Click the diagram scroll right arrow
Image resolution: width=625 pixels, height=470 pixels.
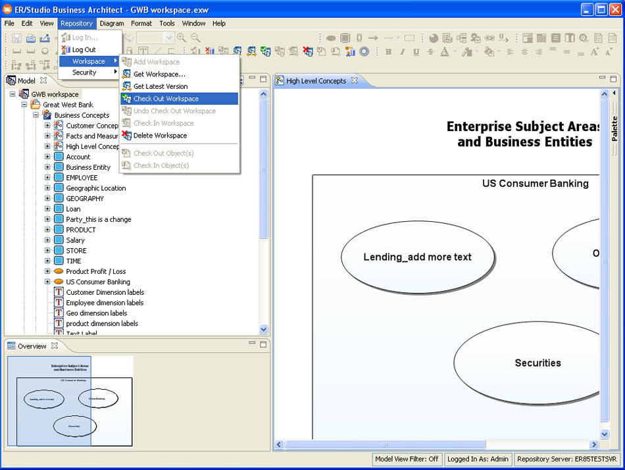pyautogui.click(x=594, y=444)
